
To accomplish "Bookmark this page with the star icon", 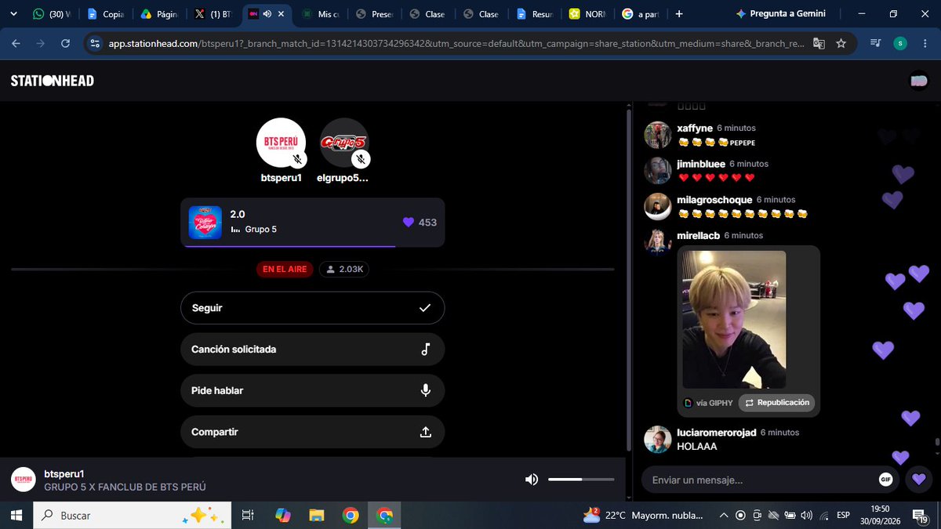I will [841, 44].
